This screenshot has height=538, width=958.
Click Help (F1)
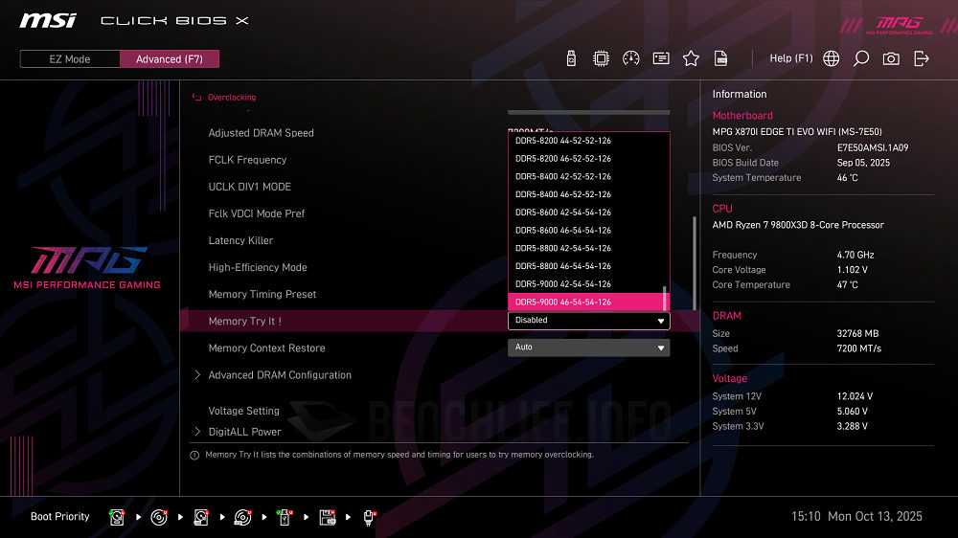click(790, 58)
